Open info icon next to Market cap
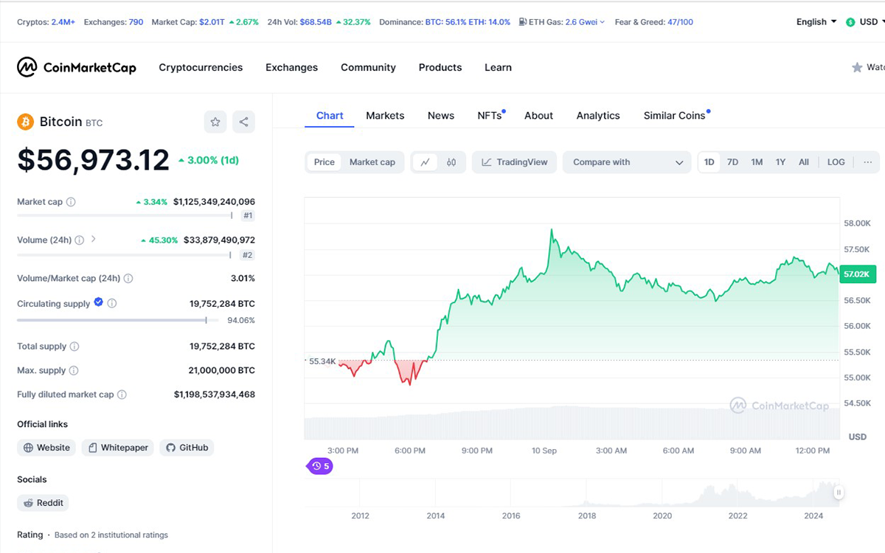This screenshot has height=553, width=885. click(71, 202)
